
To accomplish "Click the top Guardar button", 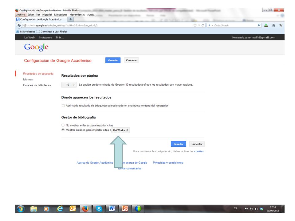I will point(113,60).
